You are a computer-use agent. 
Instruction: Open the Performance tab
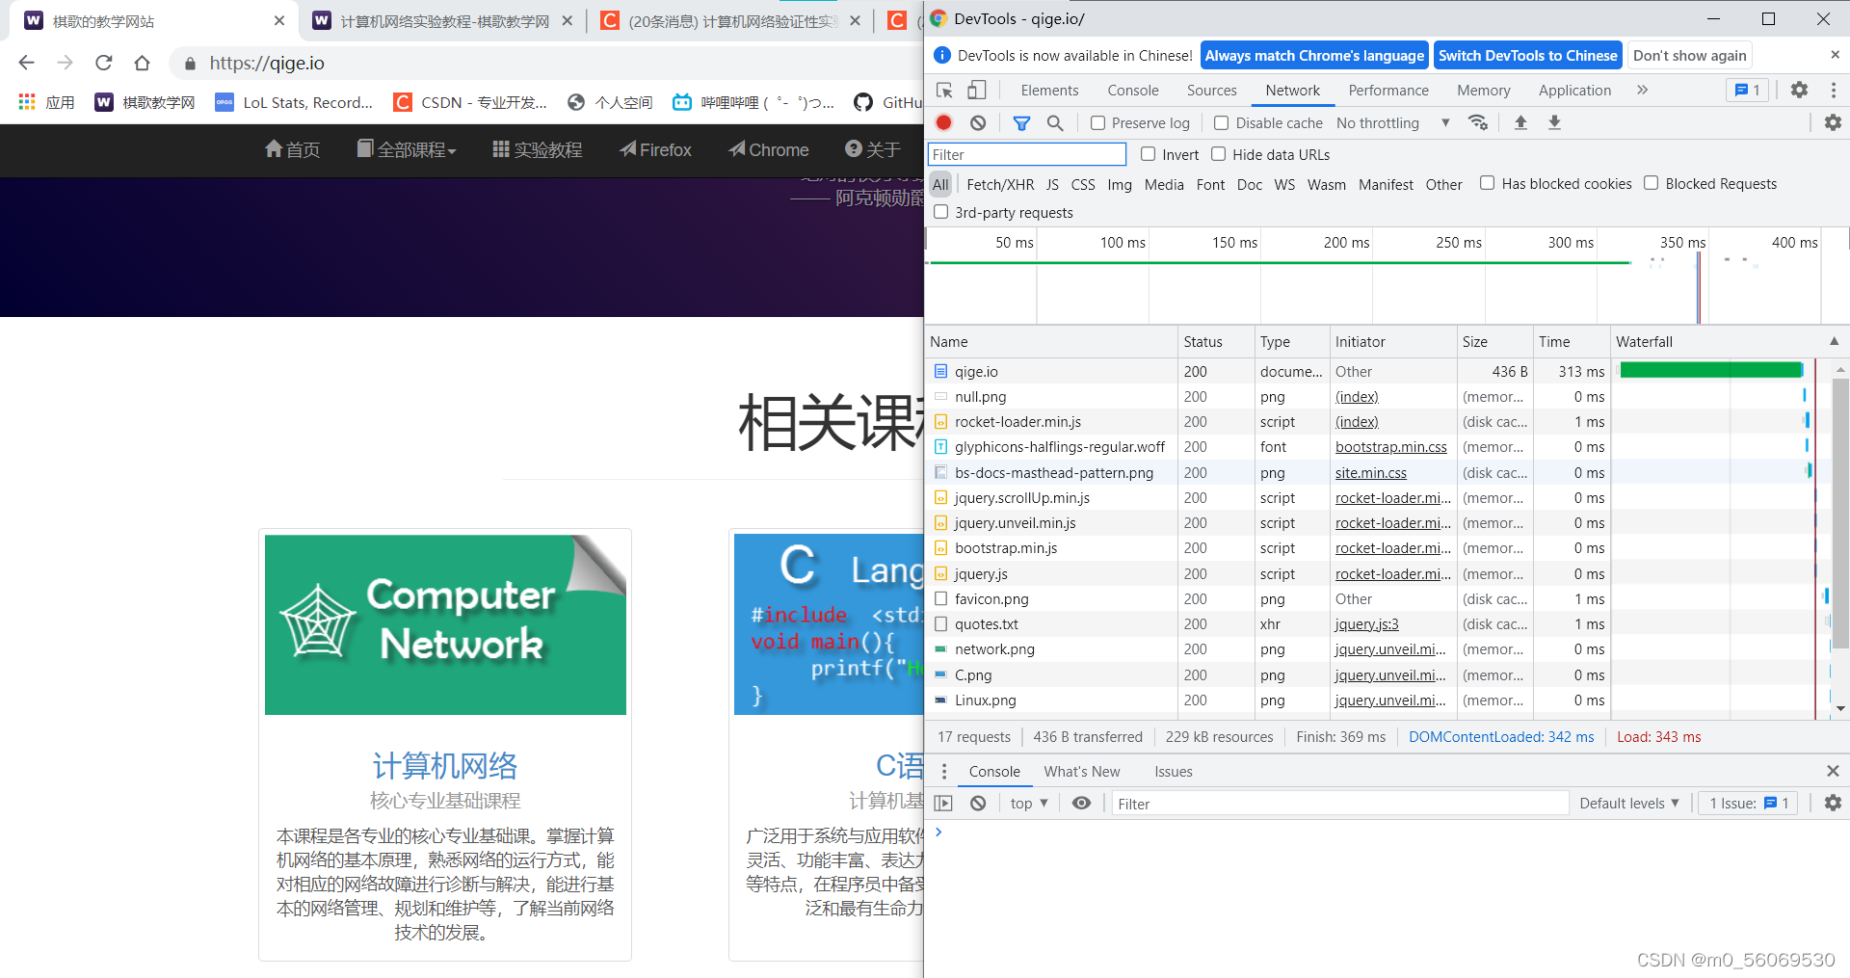pyautogui.click(x=1387, y=91)
